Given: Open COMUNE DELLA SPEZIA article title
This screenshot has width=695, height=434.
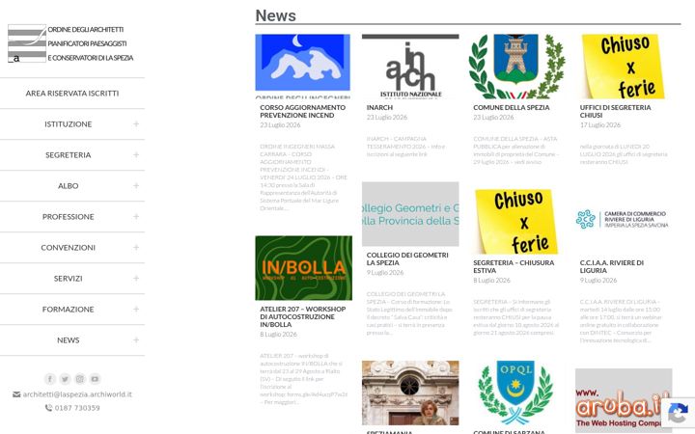Looking at the screenshot, I should pos(511,107).
